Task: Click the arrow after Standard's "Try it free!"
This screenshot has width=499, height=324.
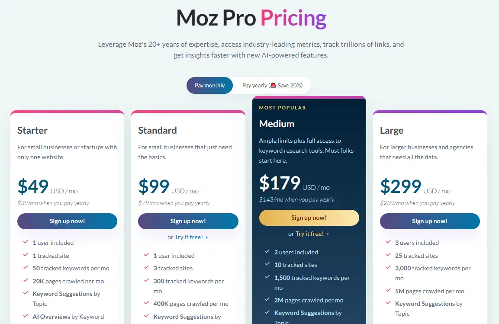Action: pyautogui.click(x=207, y=237)
